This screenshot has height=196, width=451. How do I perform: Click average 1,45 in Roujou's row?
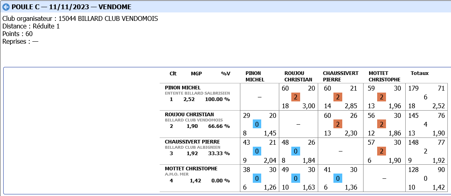[x=270, y=133]
